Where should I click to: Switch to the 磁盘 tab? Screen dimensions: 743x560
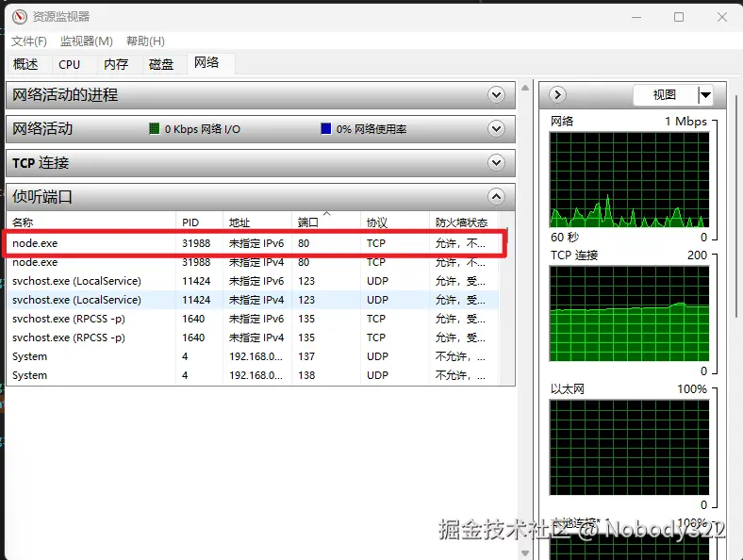(x=161, y=64)
